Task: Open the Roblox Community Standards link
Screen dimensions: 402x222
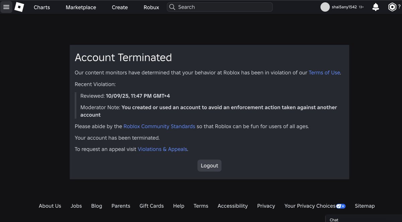Action: 159,126
